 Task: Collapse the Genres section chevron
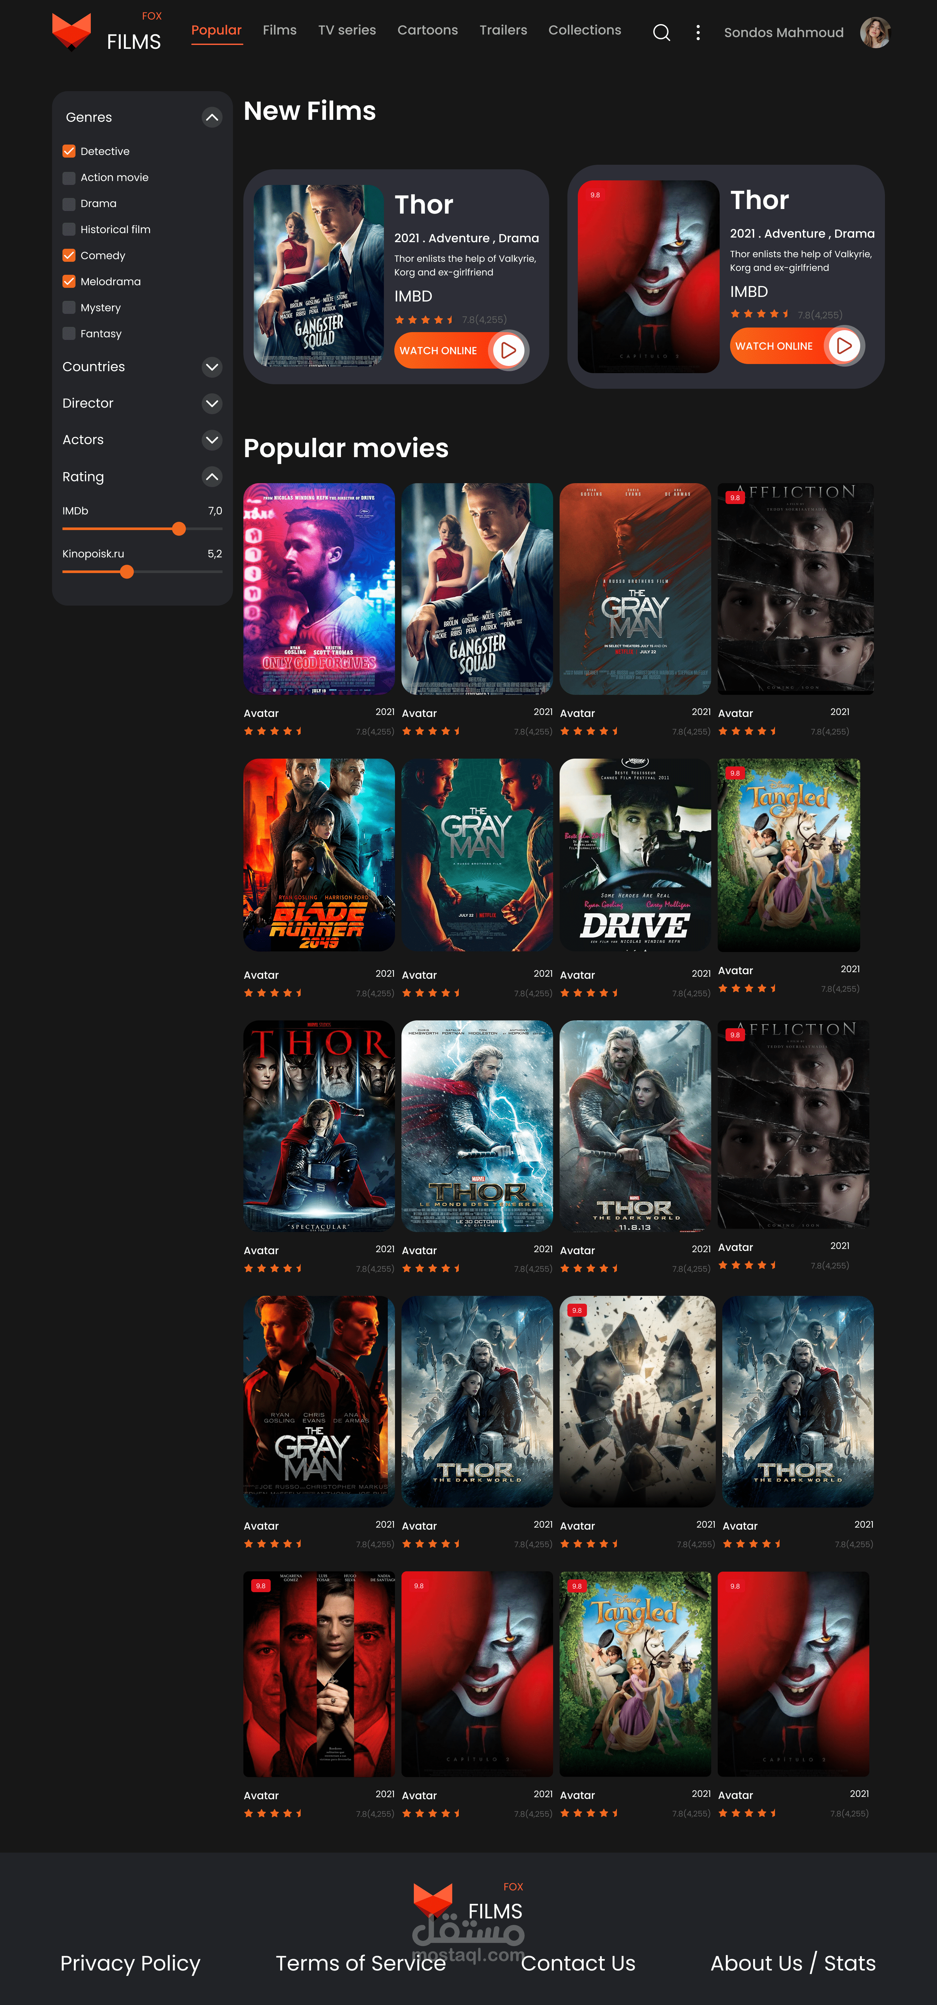tap(211, 118)
